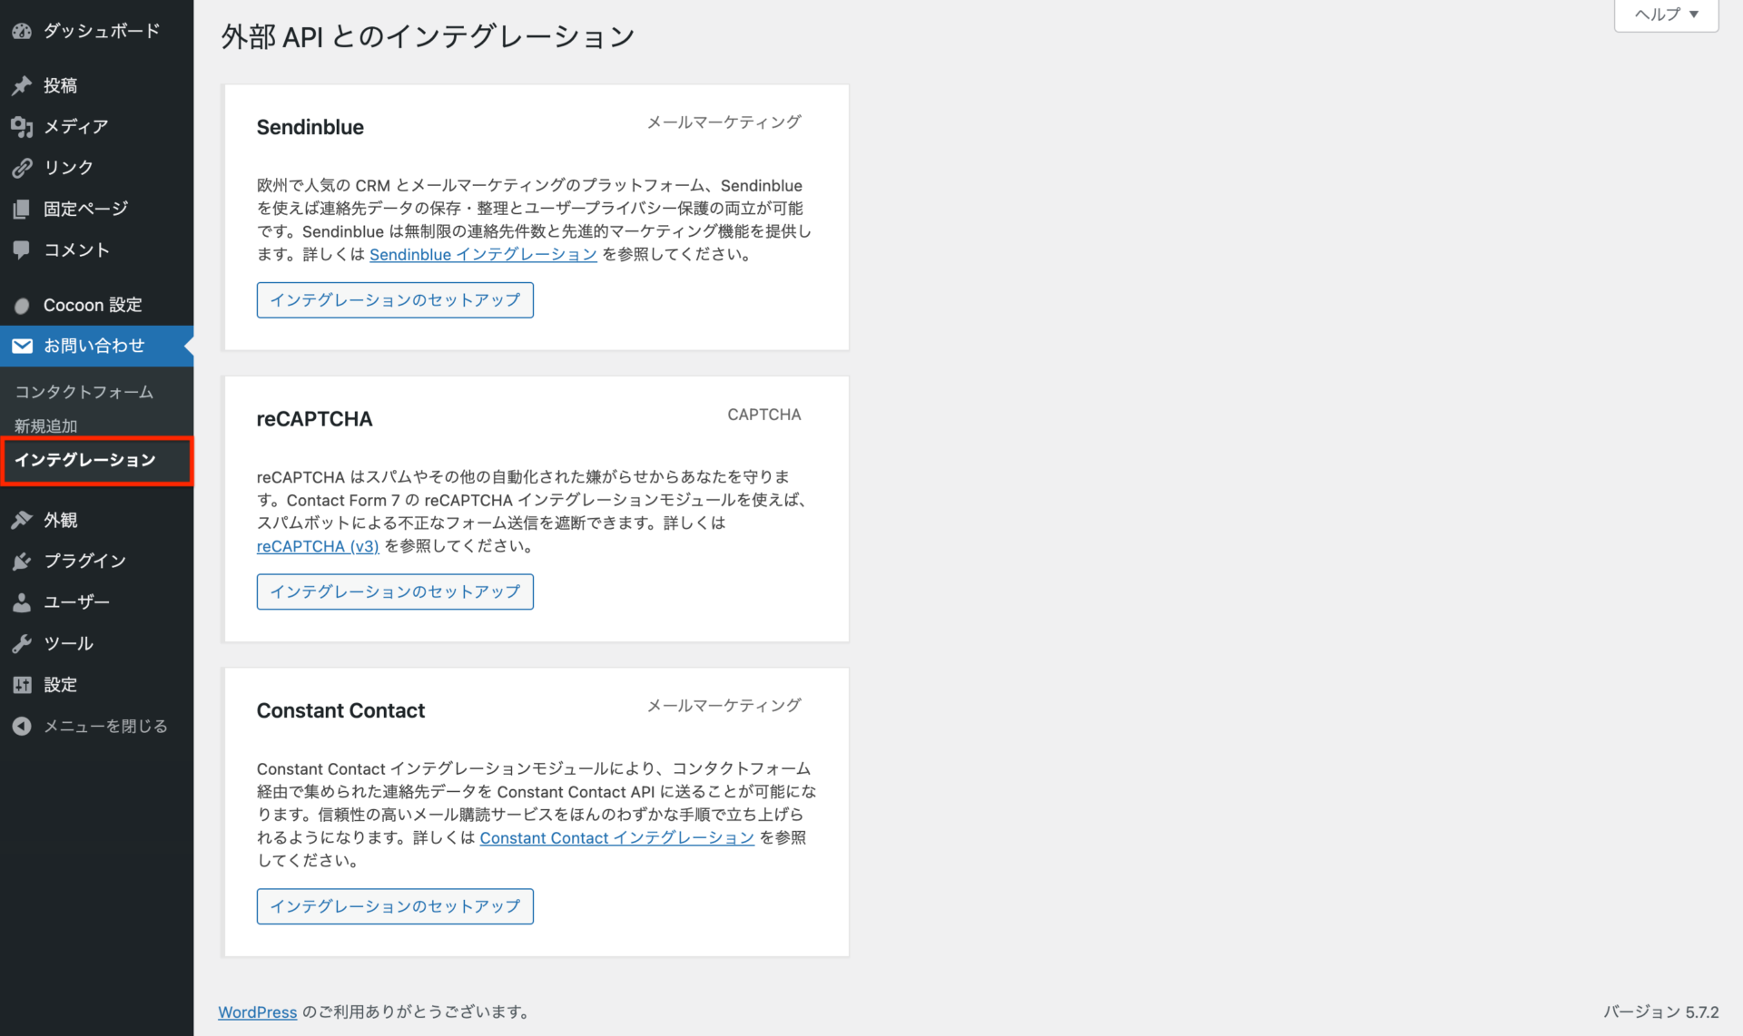Open the インテグレーション submenu item
The width and height of the screenshot is (1743, 1036).
[85, 460]
